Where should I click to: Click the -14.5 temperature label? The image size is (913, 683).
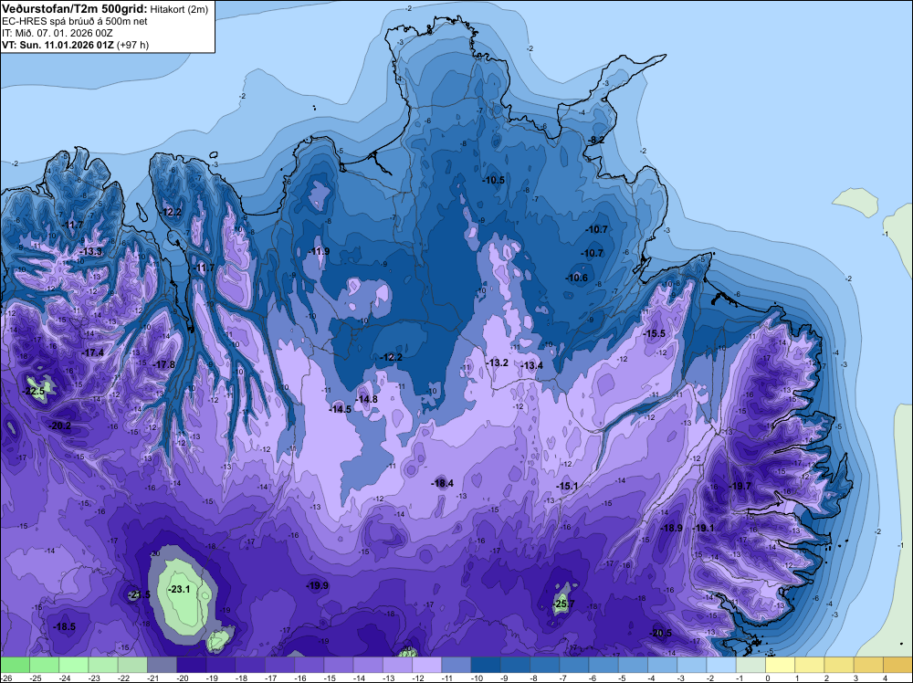(x=340, y=409)
